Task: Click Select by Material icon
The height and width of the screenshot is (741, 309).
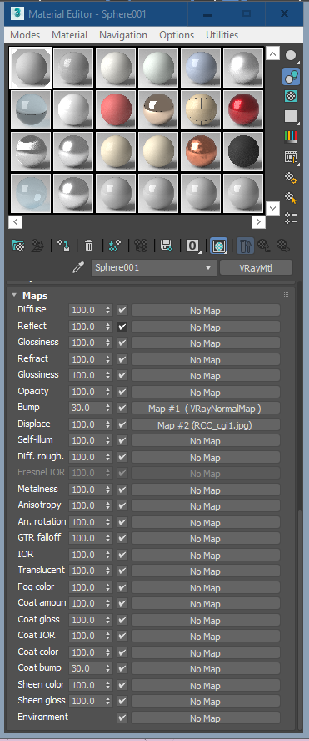Action: [292, 197]
